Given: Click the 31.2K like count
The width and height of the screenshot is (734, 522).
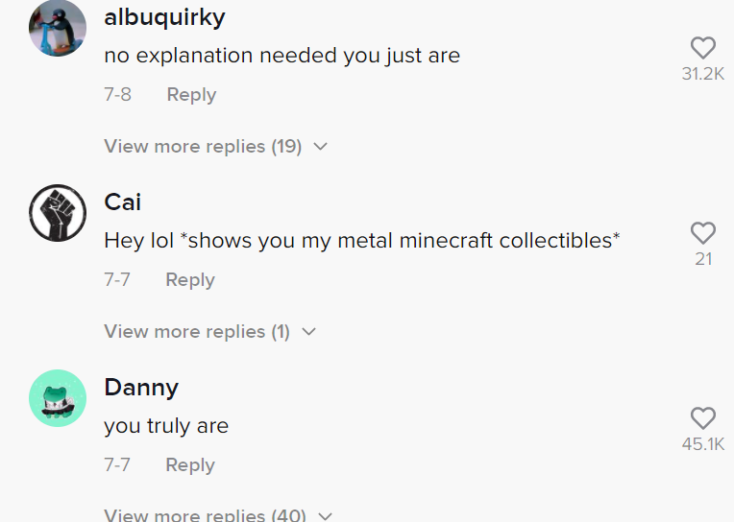Looking at the screenshot, I should click(x=703, y=74).
